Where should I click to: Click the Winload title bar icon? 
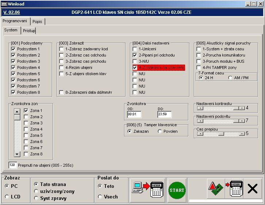point(4,4)
